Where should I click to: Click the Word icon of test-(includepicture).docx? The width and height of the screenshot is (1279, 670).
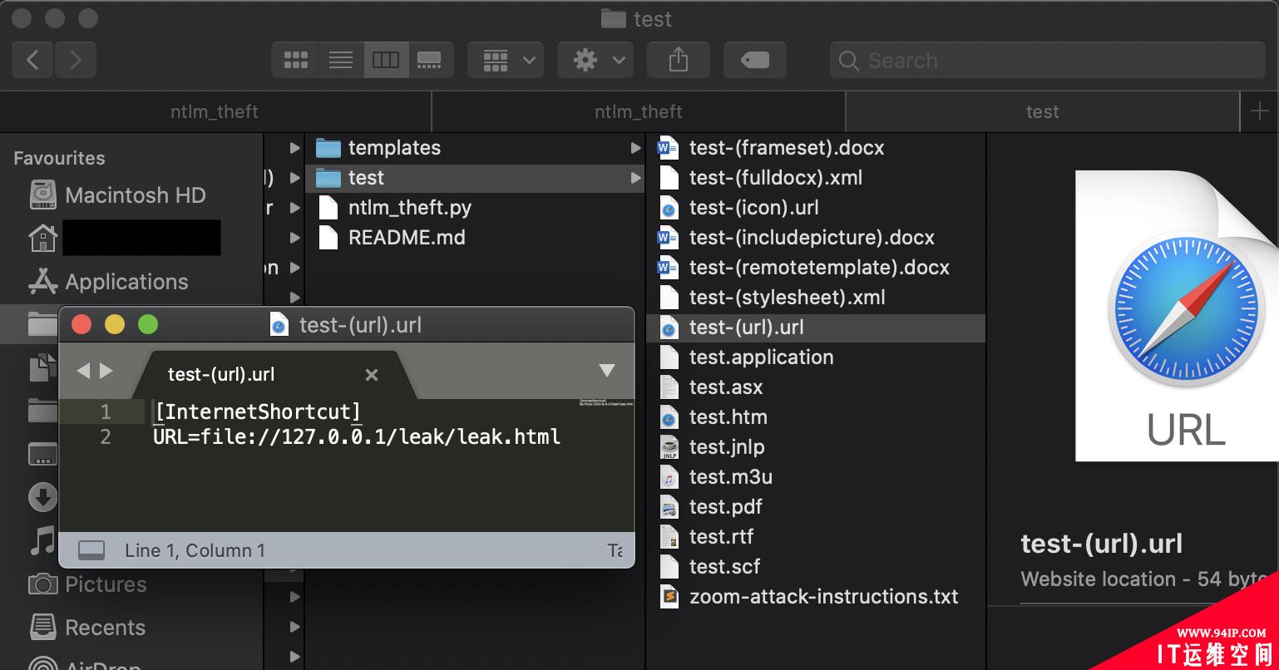click(x=669, y=238)
